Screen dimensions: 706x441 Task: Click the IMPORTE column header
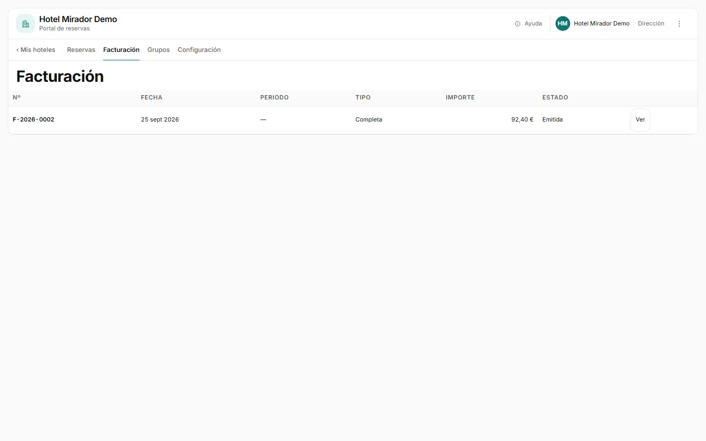pos(460,98)
